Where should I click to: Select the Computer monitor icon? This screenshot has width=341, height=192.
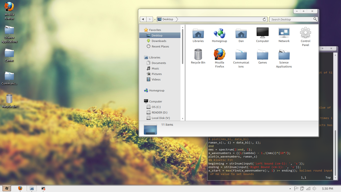coord(262,33)
